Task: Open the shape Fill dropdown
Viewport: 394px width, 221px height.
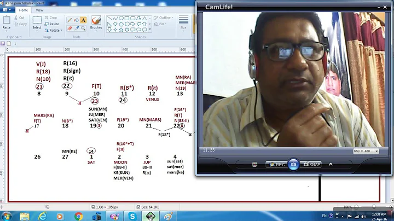Action: [x=160, y=24]
